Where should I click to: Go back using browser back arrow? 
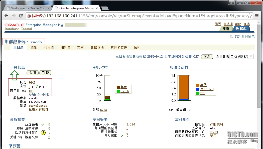[6, 16]
